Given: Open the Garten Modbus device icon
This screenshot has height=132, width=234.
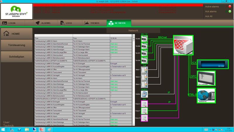Looking at the screenshot, I should (x=145, y=94).
